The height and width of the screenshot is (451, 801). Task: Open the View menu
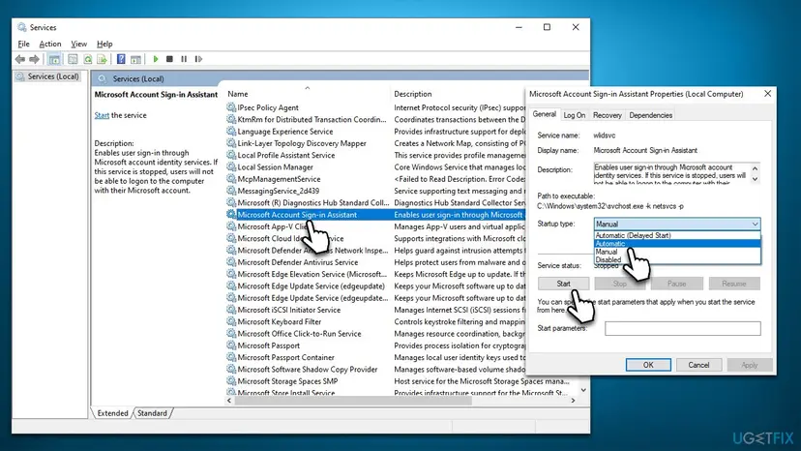point(78,44)
